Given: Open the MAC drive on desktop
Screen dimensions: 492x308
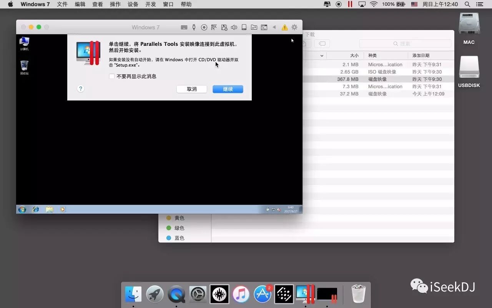Looking at the screenshot, I should (x=469, y=29).
